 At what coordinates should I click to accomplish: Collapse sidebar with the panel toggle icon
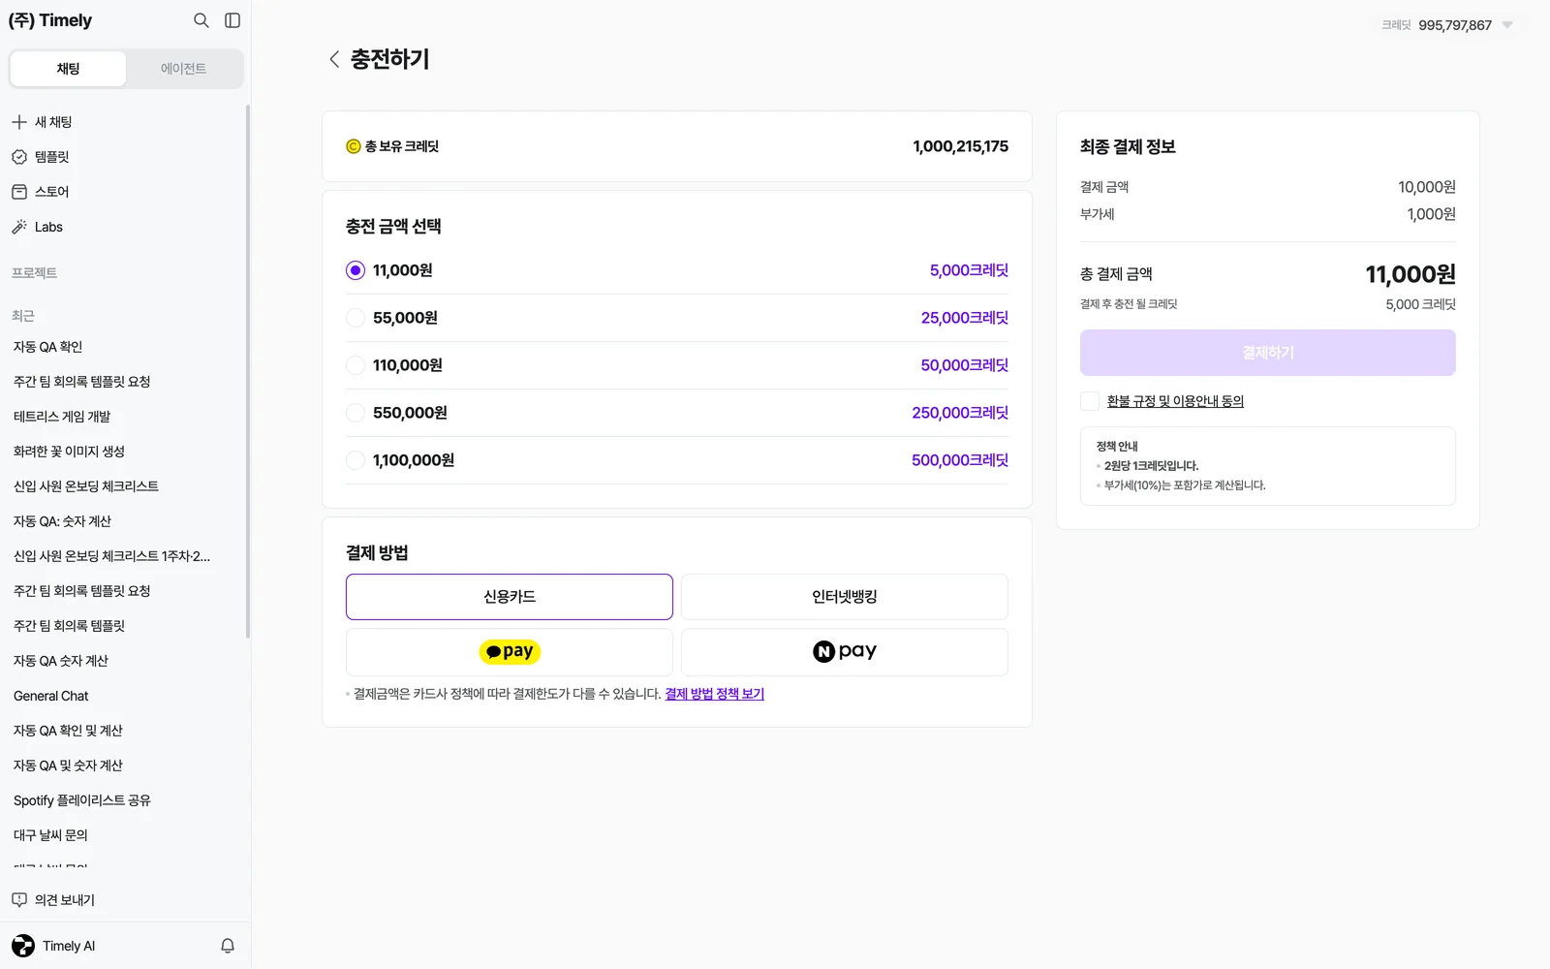(232, 20)
